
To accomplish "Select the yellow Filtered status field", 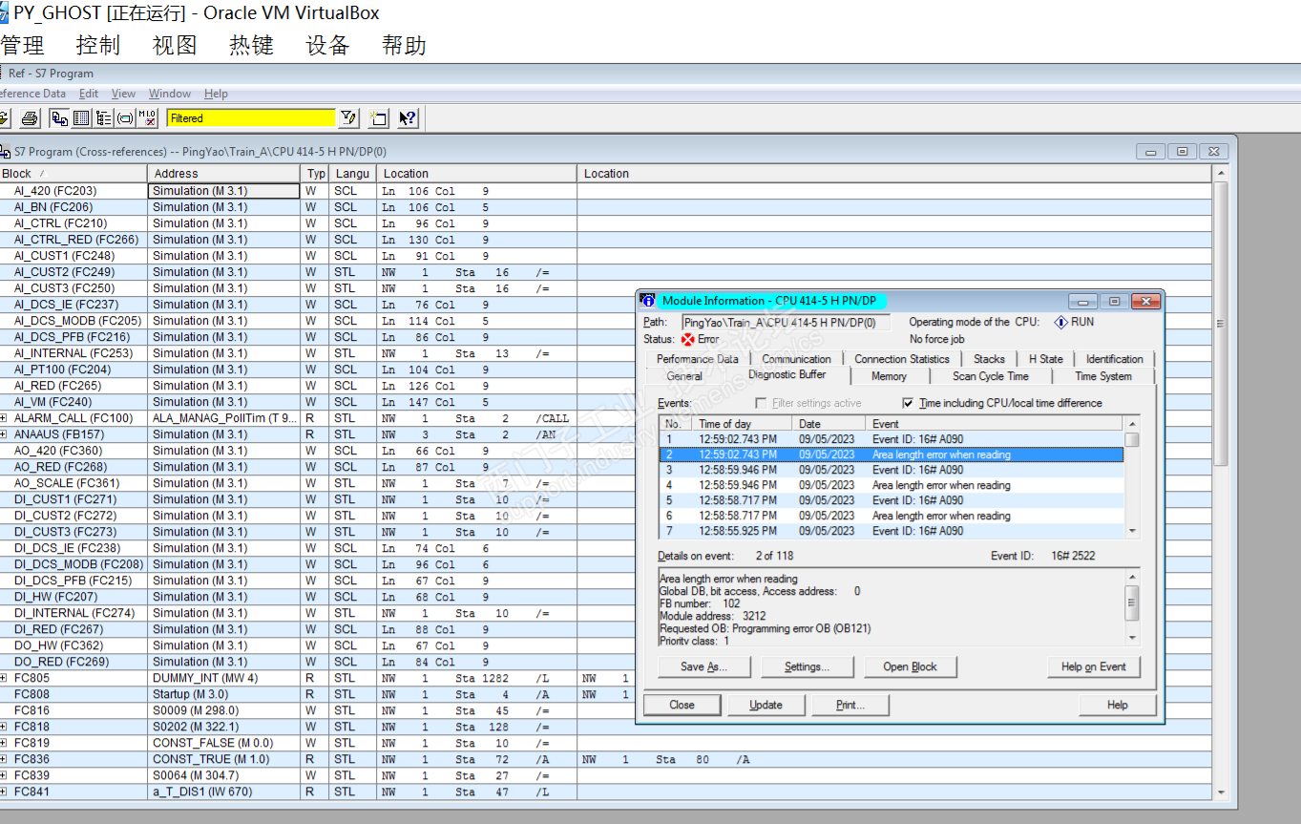I will pos(251,118).
